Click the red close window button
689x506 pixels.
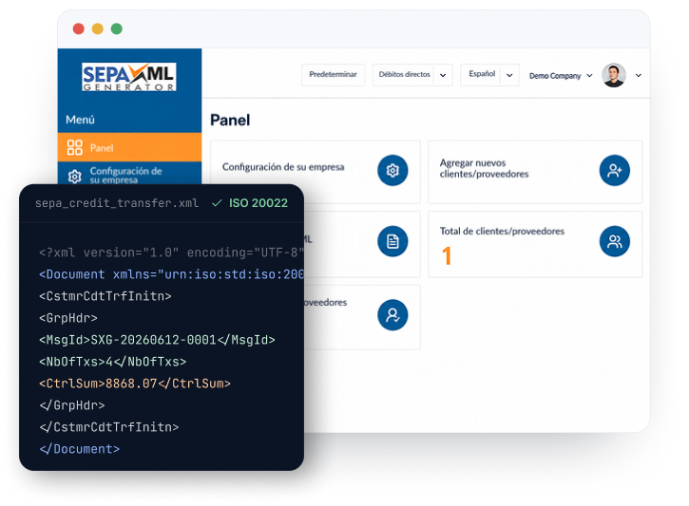pos(79,29)
